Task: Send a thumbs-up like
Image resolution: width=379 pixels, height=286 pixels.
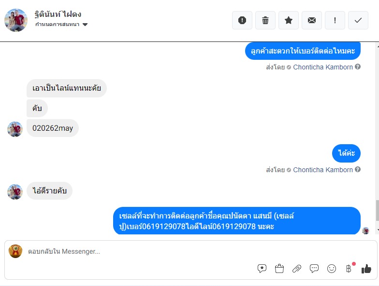Action: click(x=366, y=268)
